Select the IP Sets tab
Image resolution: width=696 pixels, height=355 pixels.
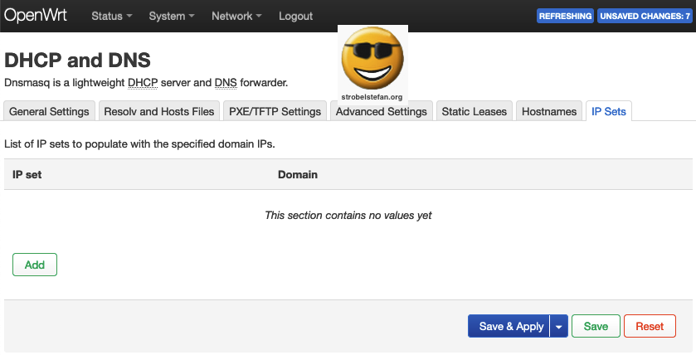[x=609, y=111]
